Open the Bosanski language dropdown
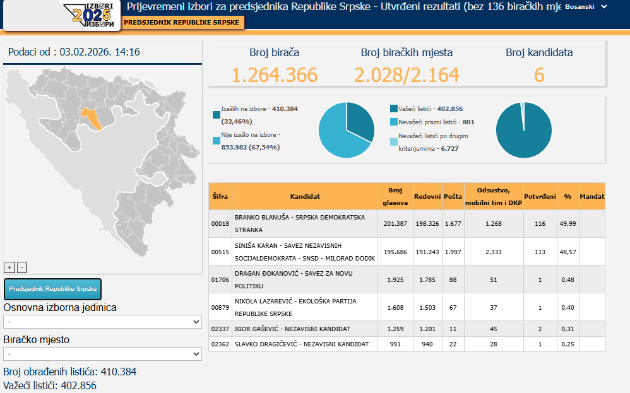The image size is (630, 393). (586, 7)
